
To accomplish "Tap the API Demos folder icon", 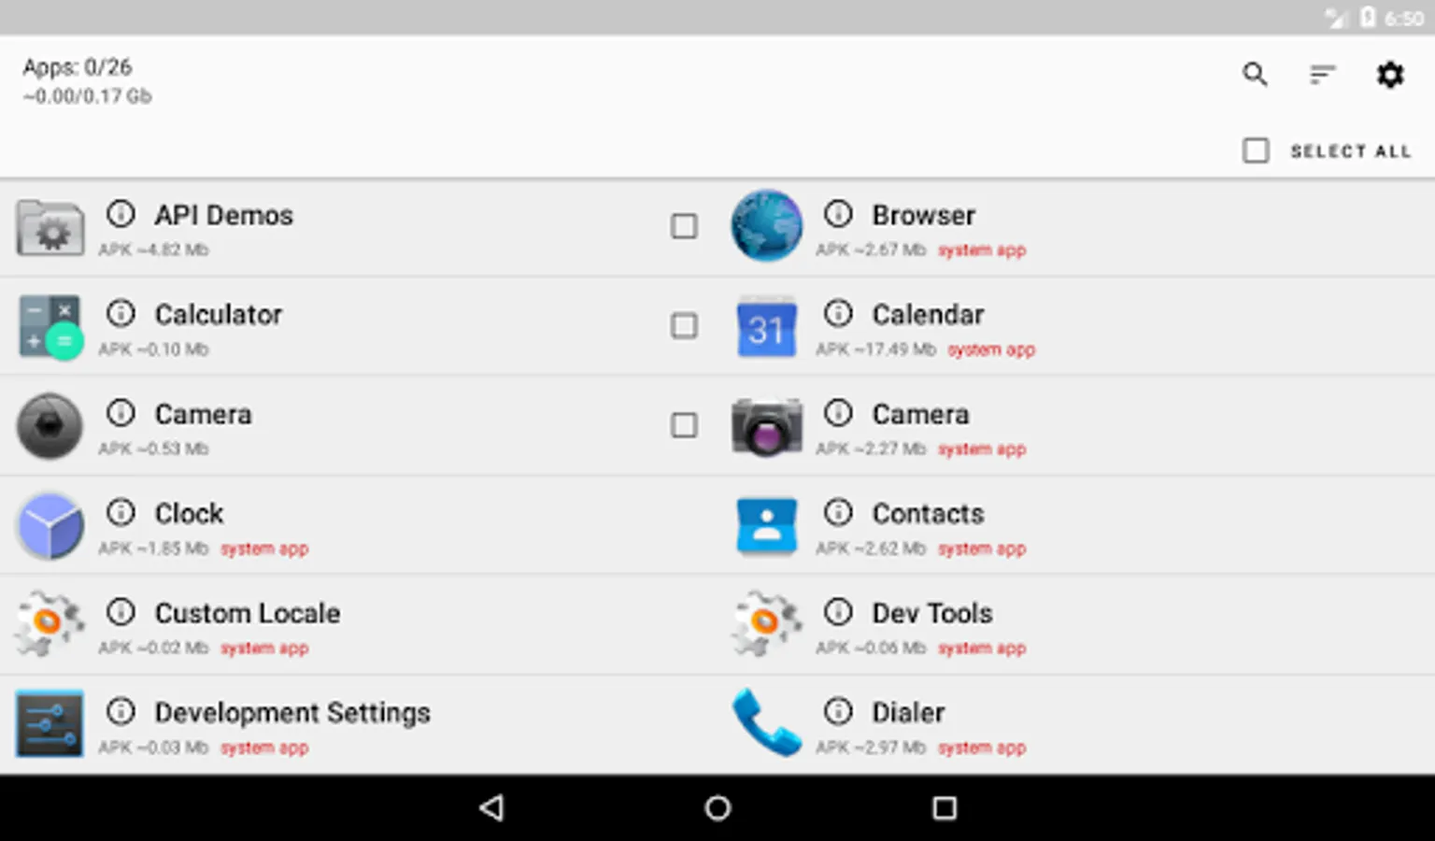I will click(50, 227).
